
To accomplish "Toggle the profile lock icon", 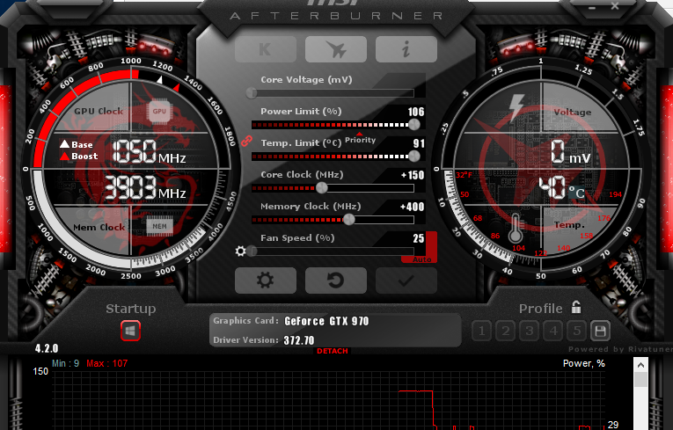I will 576,307.
